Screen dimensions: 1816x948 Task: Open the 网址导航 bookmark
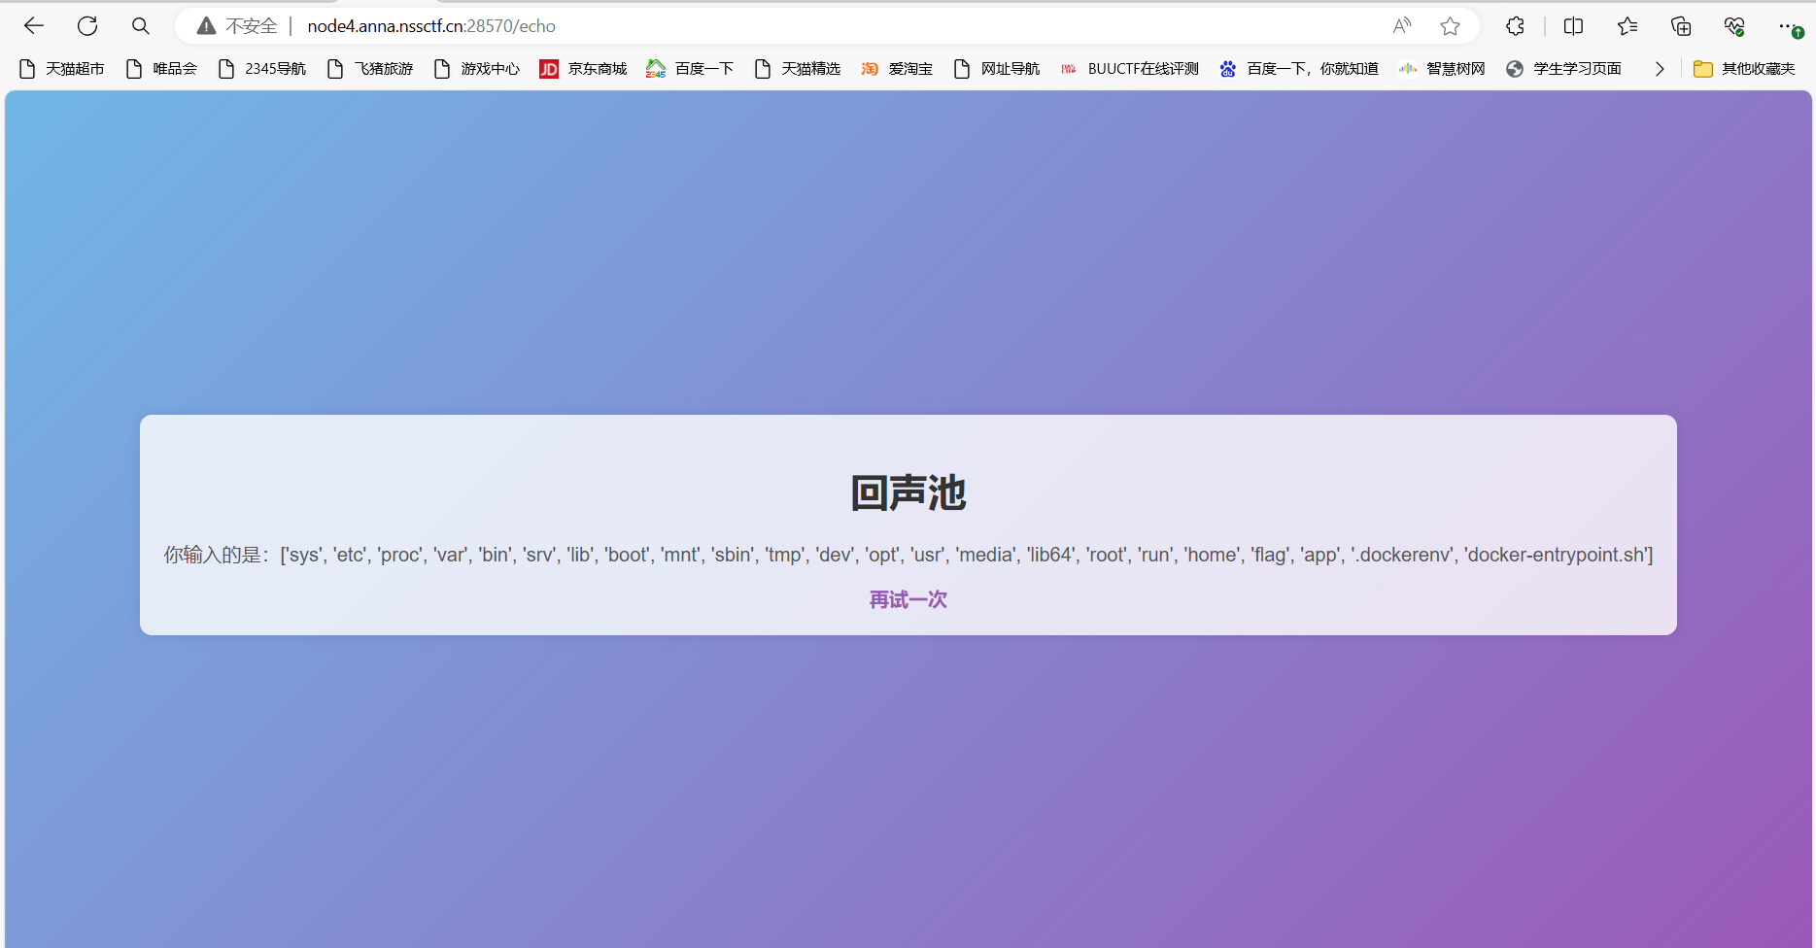click(997, 69)
